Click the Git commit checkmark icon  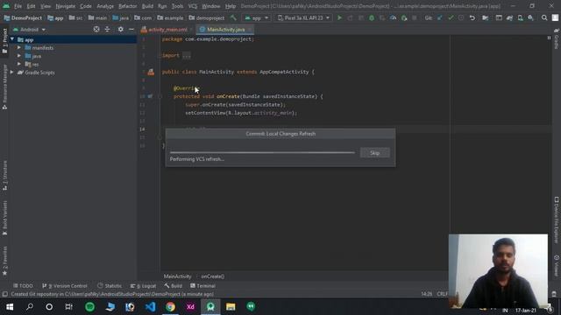[451, 17]
